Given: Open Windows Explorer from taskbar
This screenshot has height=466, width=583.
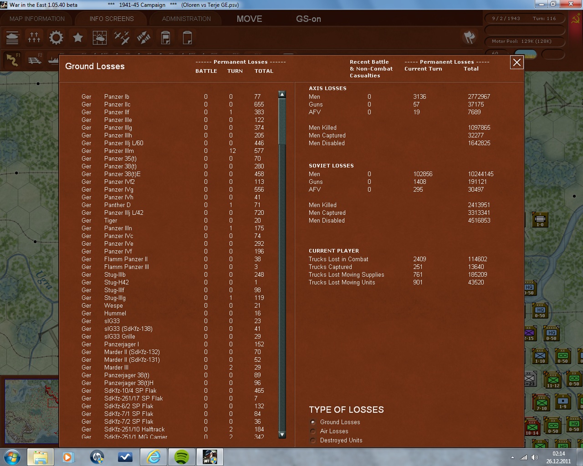Looking at the screenshot, I should pyautogui.click(x=41, y=456).
